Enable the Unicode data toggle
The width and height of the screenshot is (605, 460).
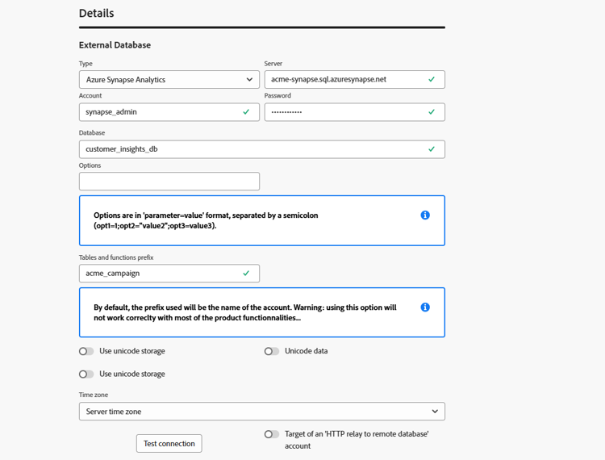coord(272,352)
